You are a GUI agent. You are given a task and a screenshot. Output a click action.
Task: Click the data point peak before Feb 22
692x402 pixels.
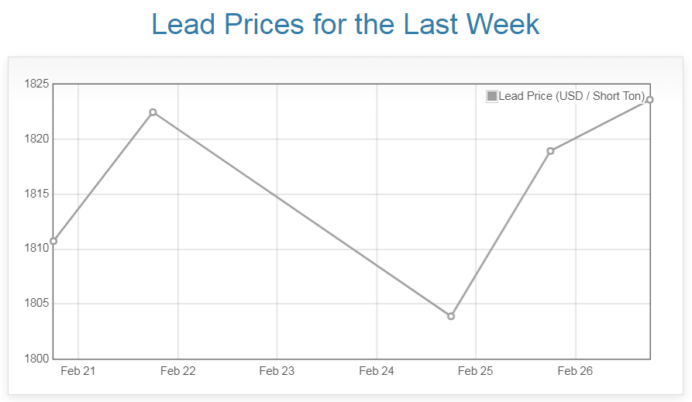point(153,112)
